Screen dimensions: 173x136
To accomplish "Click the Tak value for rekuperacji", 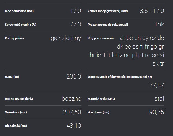I will (159, 24).
